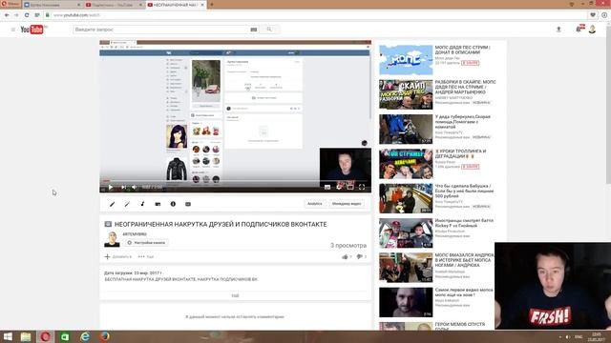The image size is (611, 343).
Task: Click the search box 'Введите запрос'
Action: click(161, 30)
